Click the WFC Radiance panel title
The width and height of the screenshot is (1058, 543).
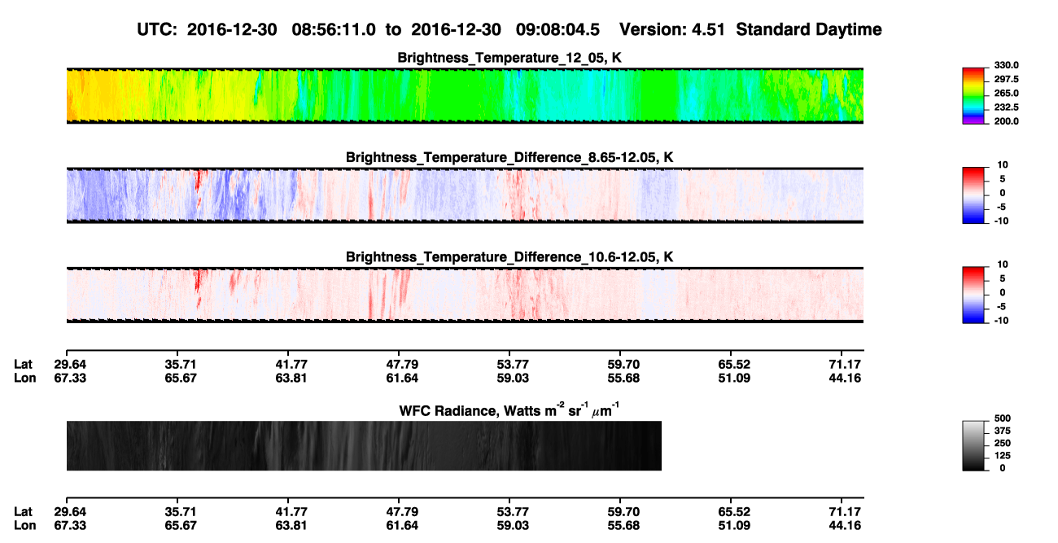point(509,409)
